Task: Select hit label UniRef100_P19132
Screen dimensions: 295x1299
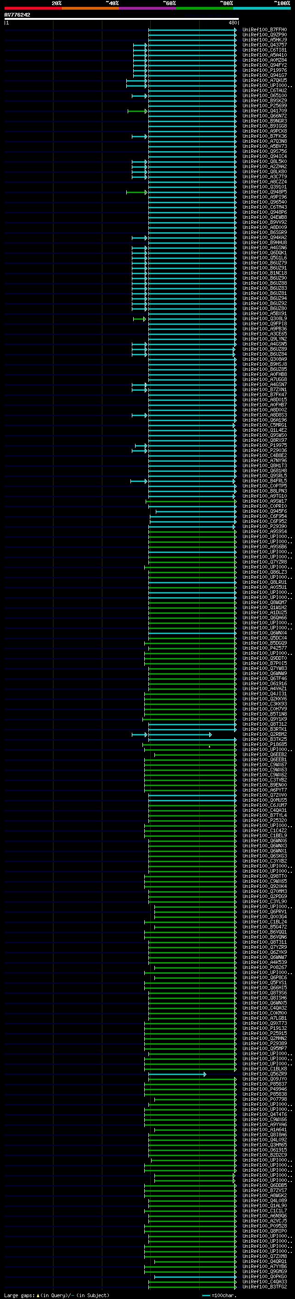Action: (265, 1028)
